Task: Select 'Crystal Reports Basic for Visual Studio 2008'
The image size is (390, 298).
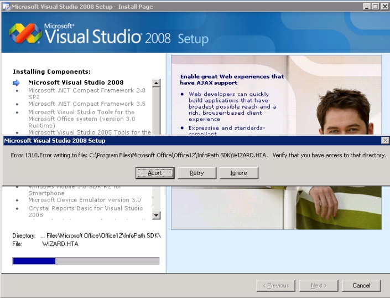Action: [86, 212]
